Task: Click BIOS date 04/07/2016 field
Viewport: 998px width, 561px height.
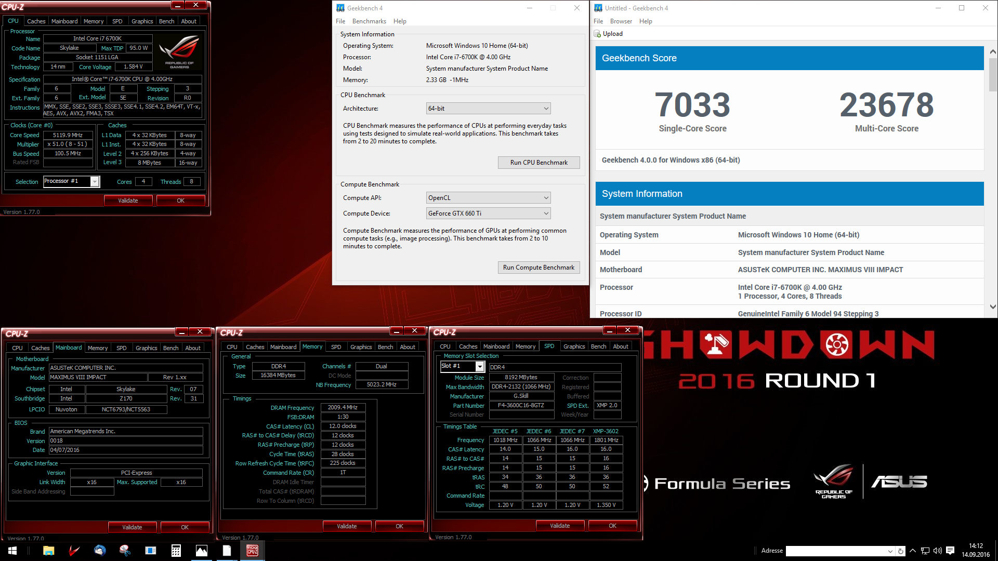Action: point(125,450)
